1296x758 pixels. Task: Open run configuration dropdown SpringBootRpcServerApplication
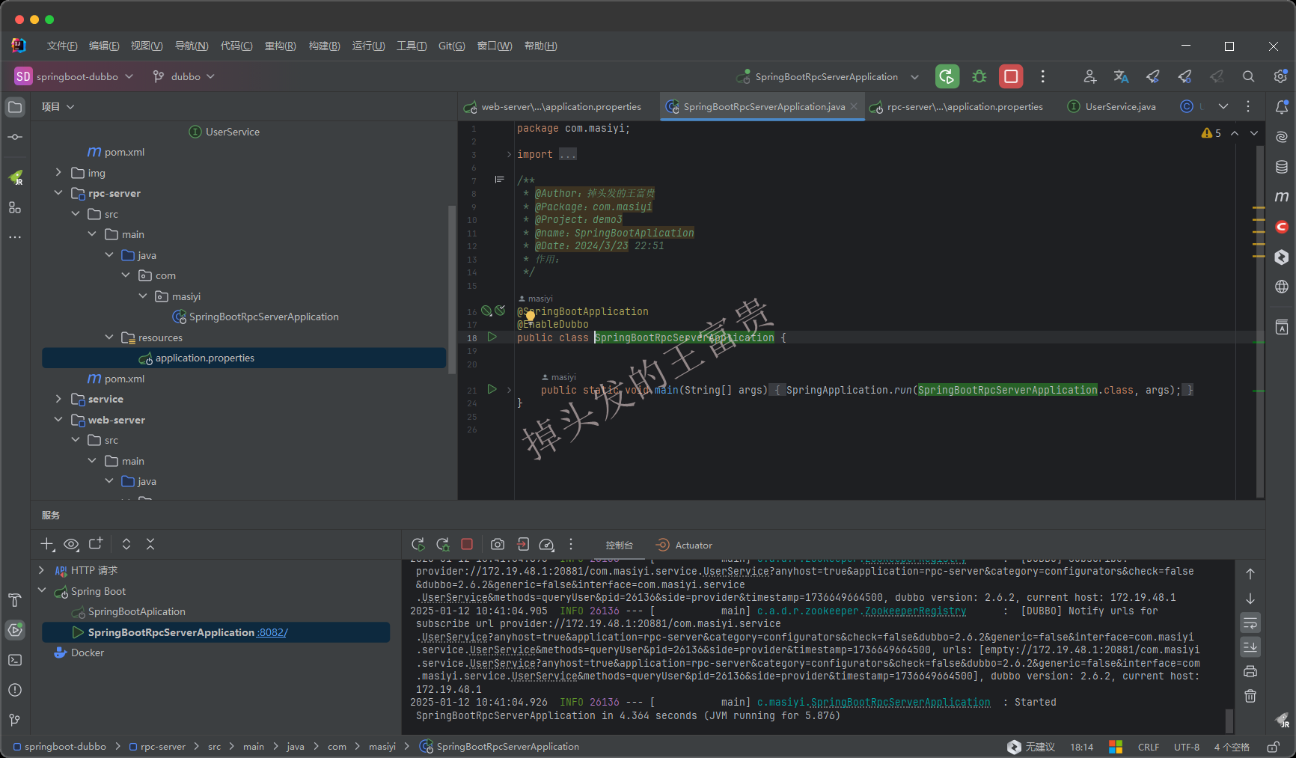828,76
